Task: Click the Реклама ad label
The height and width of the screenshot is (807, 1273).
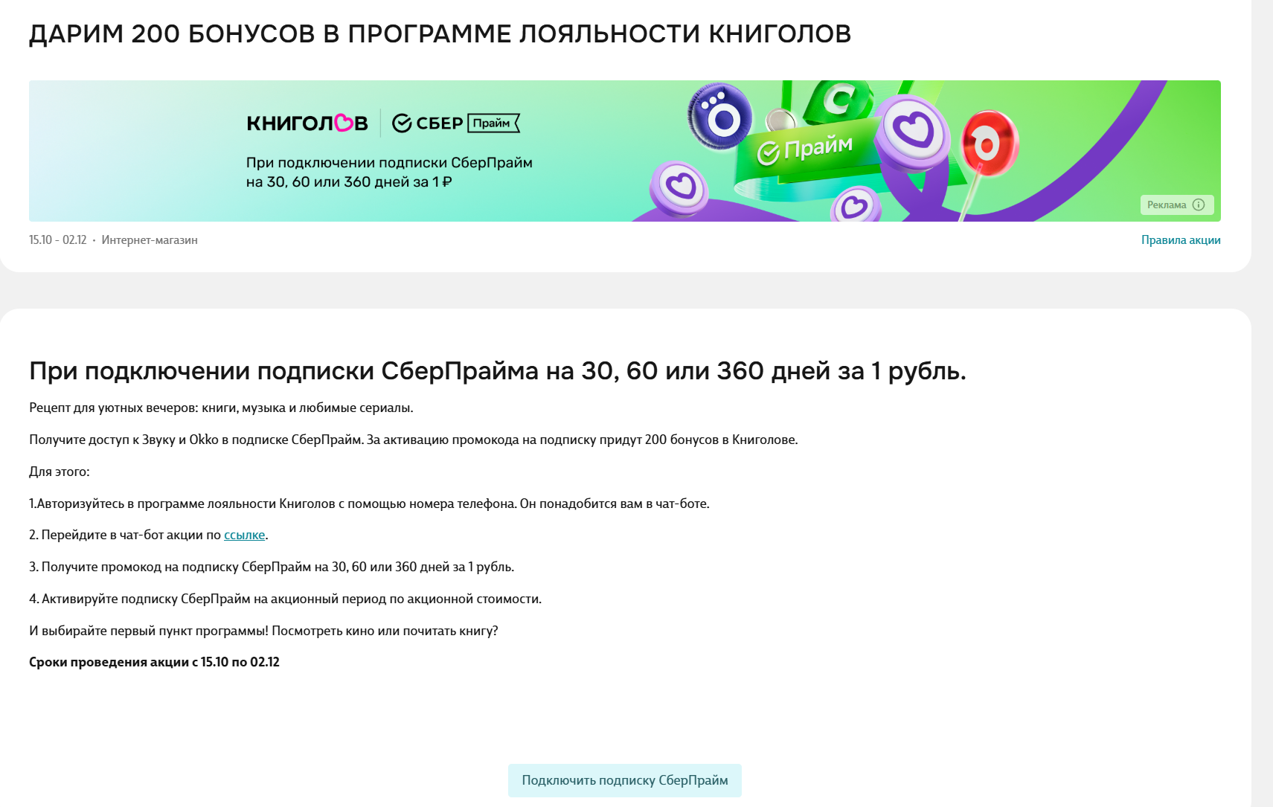Action: pyautogui.click(x=1167, y=205)
